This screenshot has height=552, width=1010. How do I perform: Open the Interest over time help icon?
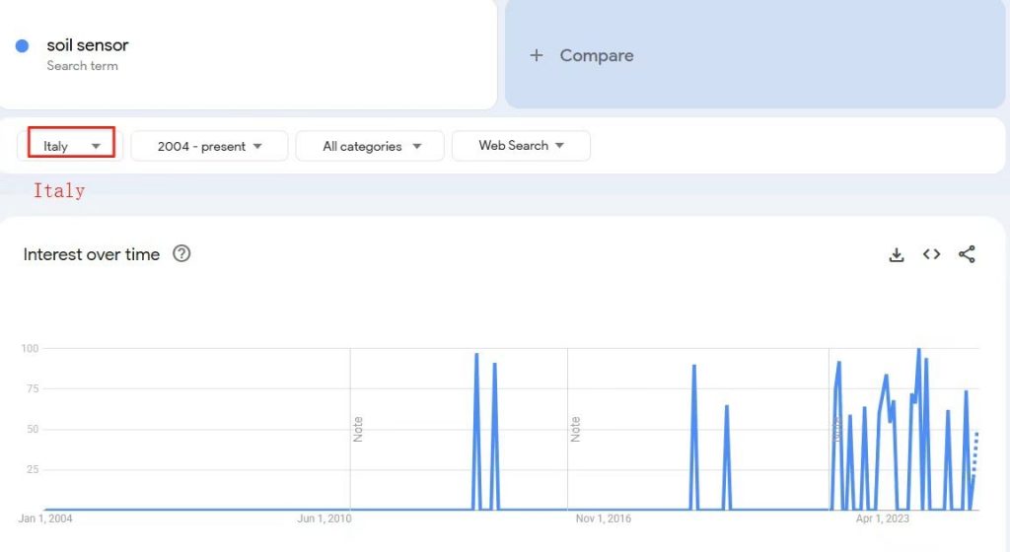click(x=181, y=253)
